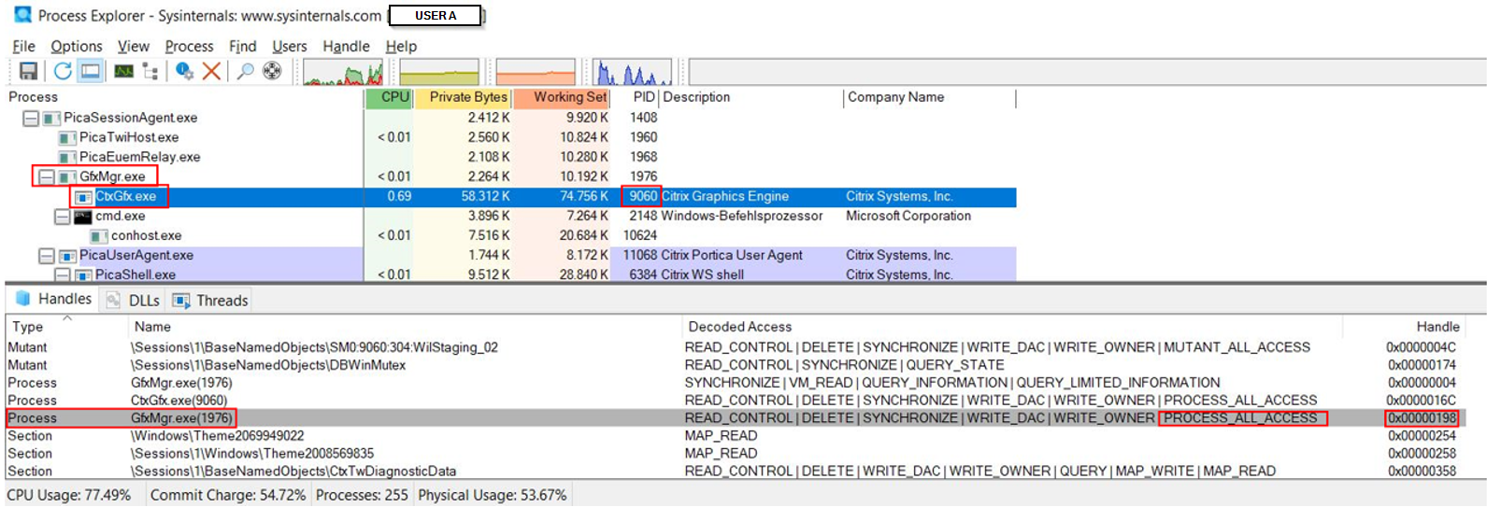Open the Options menu
The image size is (1487, 507).
[77, 46]
